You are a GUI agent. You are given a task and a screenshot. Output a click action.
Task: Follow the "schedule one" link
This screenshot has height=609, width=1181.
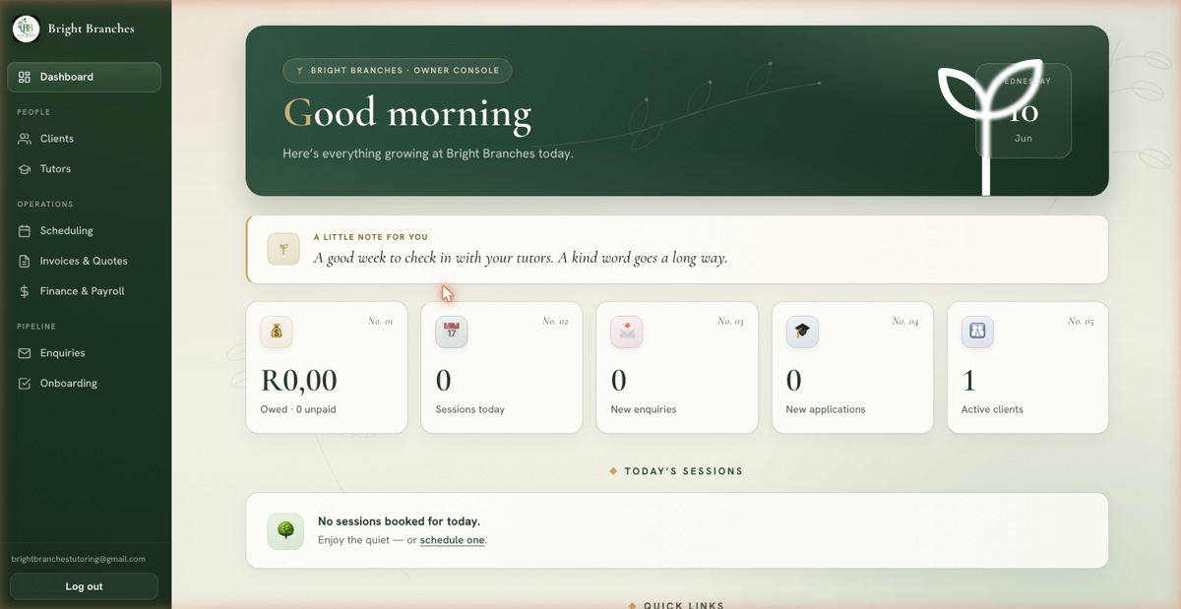(452, 540)
